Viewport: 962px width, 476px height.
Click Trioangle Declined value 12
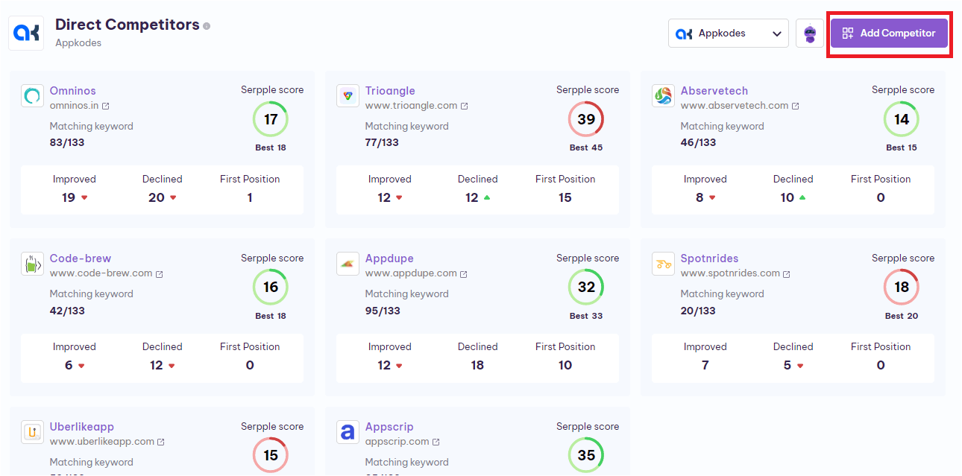471,197
